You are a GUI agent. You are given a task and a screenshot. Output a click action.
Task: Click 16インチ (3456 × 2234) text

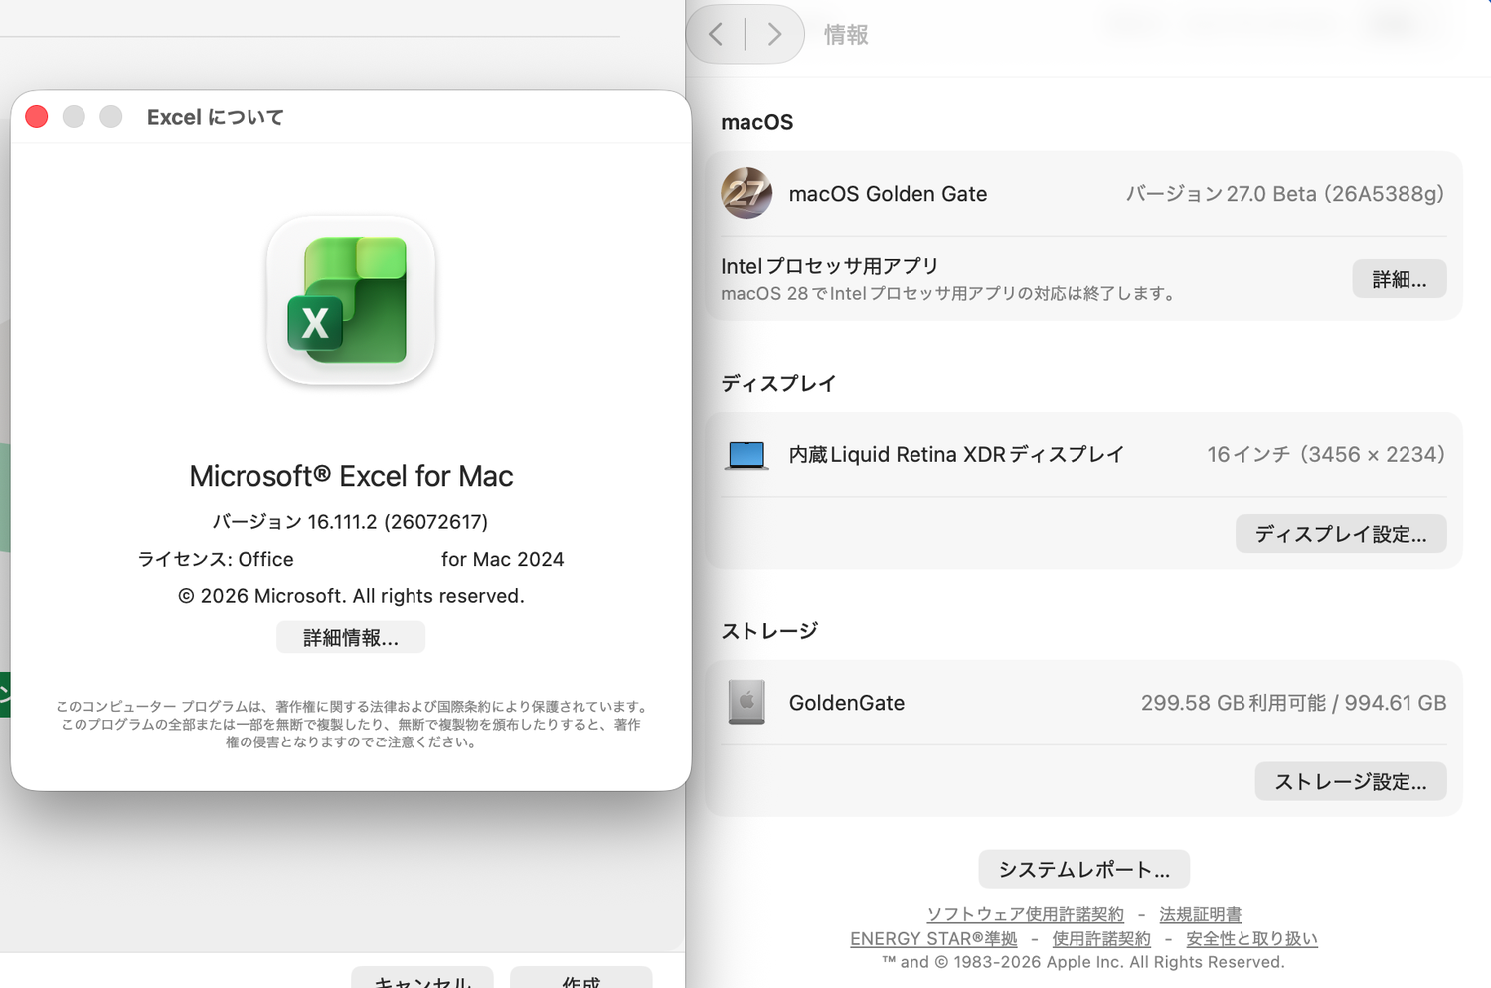coord(1326,454)
